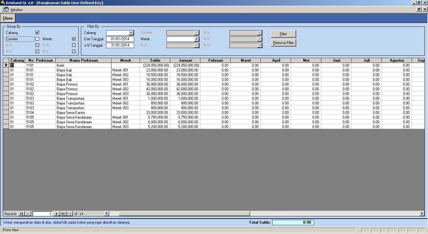Click account number 1101 cell
428x234 pixels.
[x=40, y=65]
